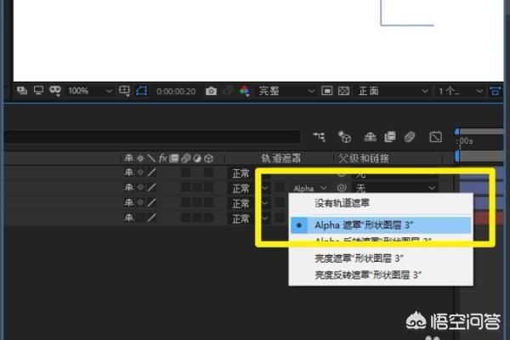Toggle the pixel aspect correction icon at the bar's end
The image size is (510, 340).
tap(495, 91)
